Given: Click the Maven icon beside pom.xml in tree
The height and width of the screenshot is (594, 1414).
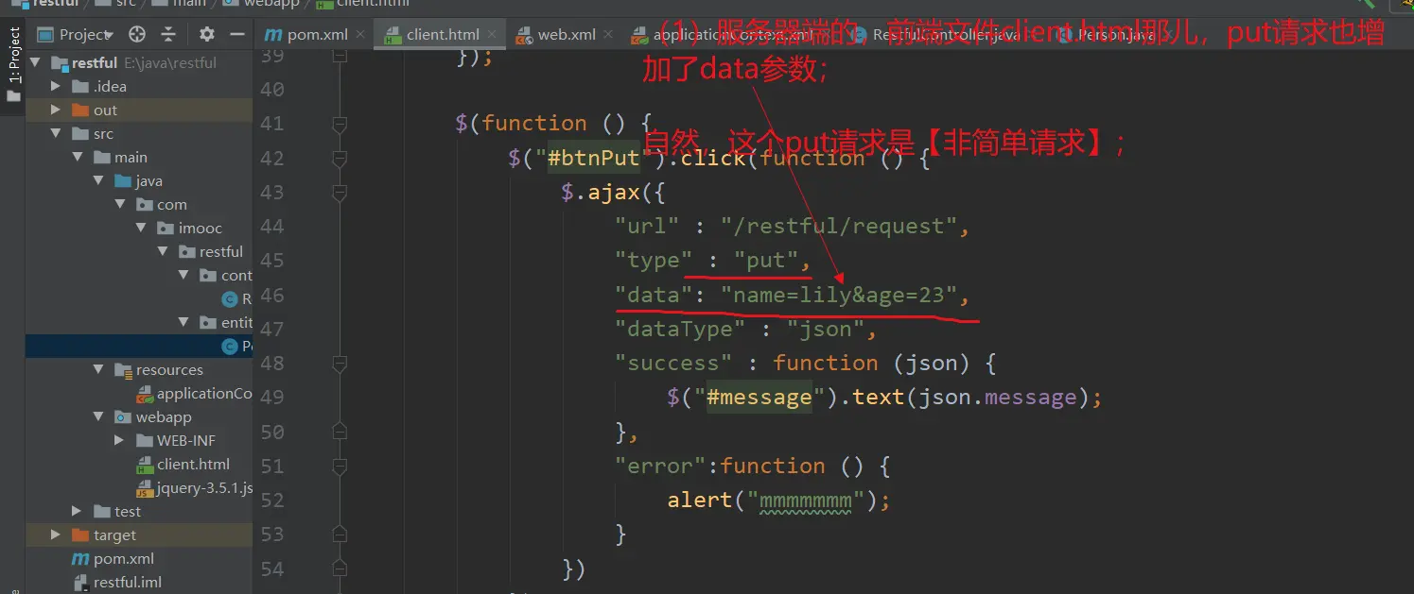Looking at the screenshot, I should coord(81,559).
